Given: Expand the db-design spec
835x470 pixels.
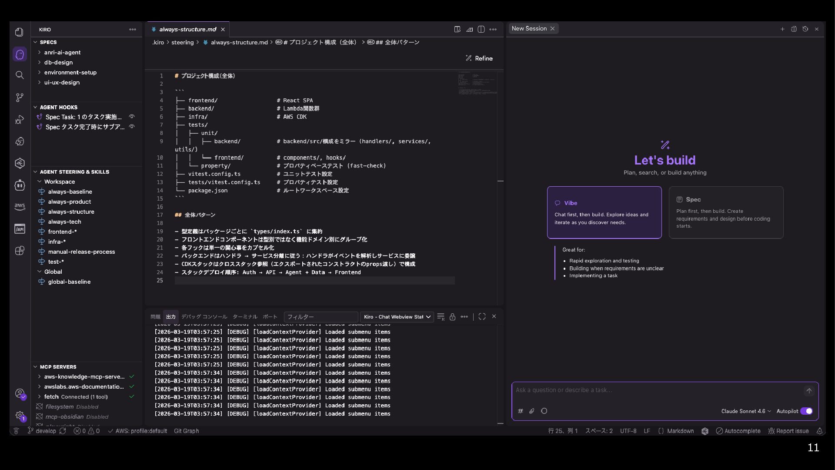Looking at the screenshot, I should [40, 62].
